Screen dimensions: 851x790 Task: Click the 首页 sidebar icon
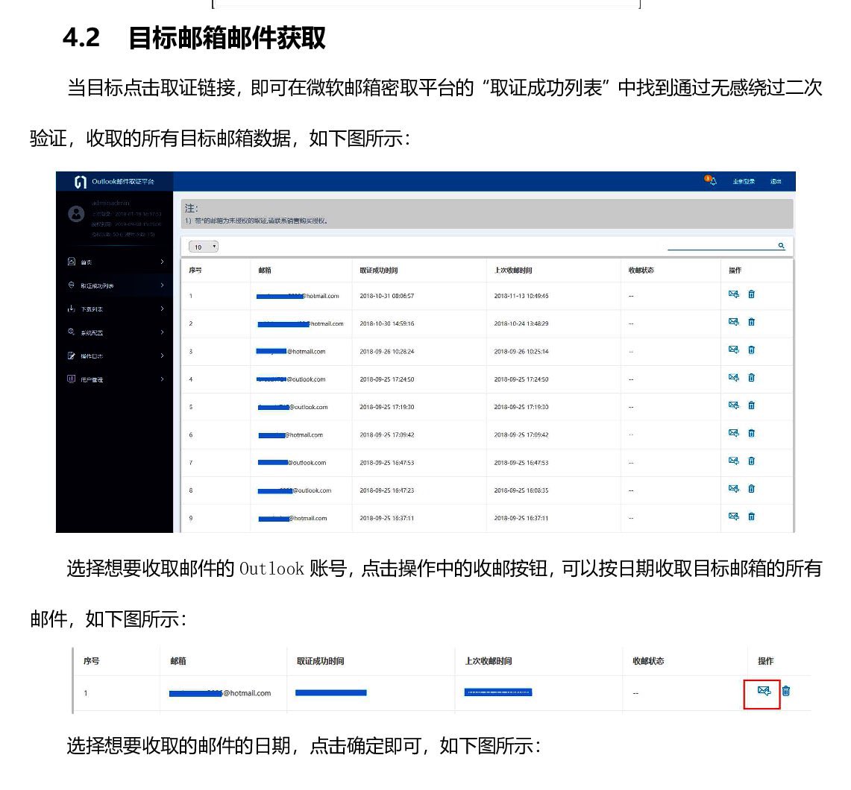click(71, 262)
